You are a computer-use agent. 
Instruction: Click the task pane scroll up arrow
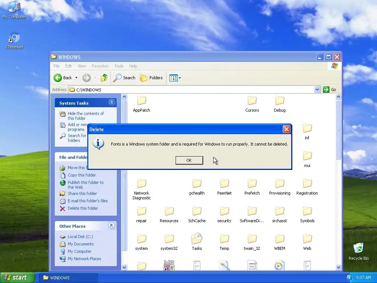tap(124, 97)
